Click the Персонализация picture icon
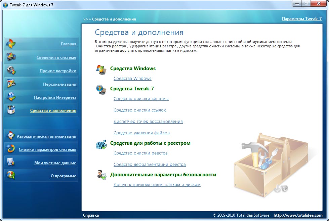The width and height of the screenshot is (329, 221). 11,83
